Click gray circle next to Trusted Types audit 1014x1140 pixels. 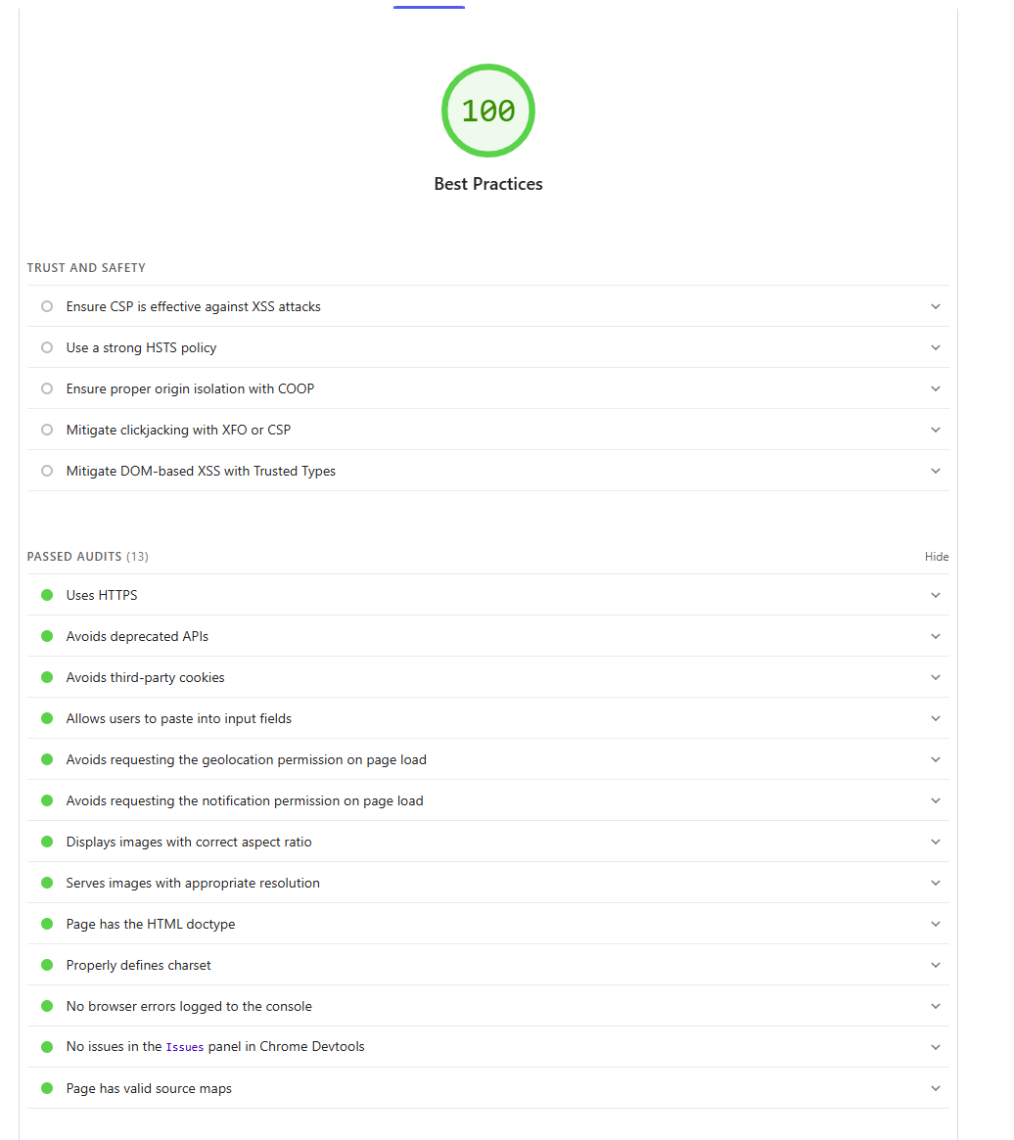click(46, 471)
